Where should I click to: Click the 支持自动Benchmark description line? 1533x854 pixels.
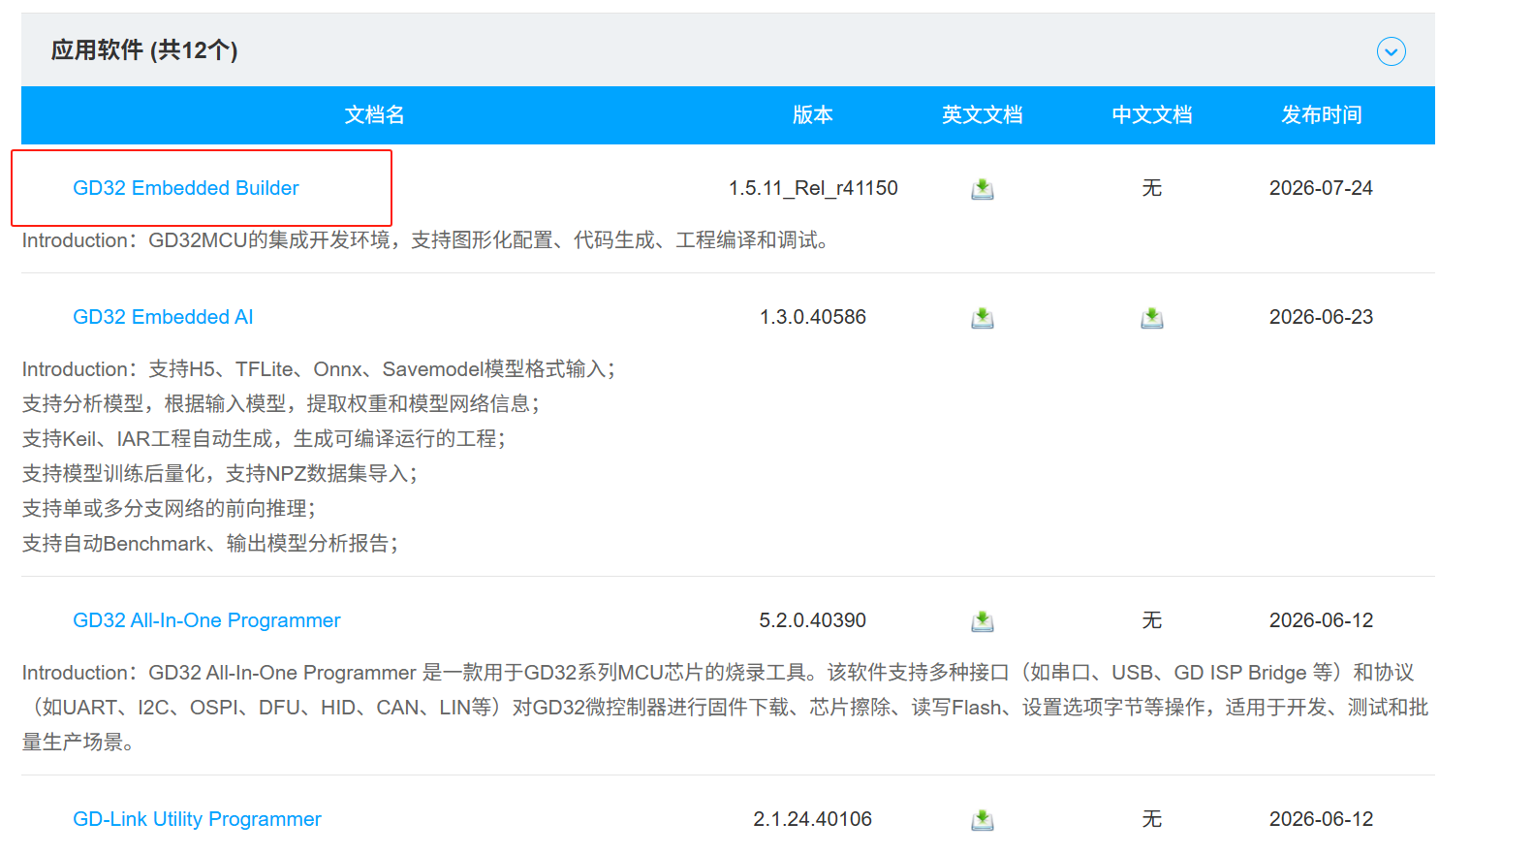(x=210, y=544)
